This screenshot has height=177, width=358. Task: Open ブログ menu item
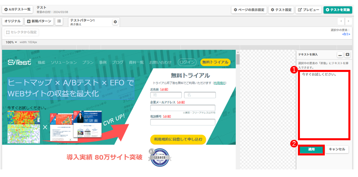118,62
